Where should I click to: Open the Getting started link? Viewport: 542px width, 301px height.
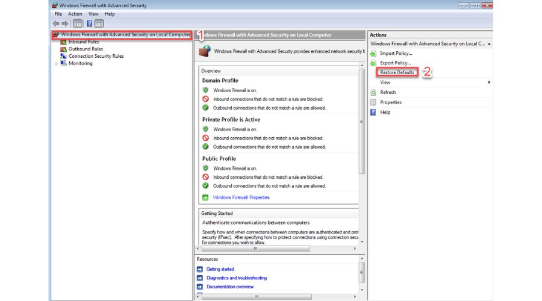pos(220,269)
